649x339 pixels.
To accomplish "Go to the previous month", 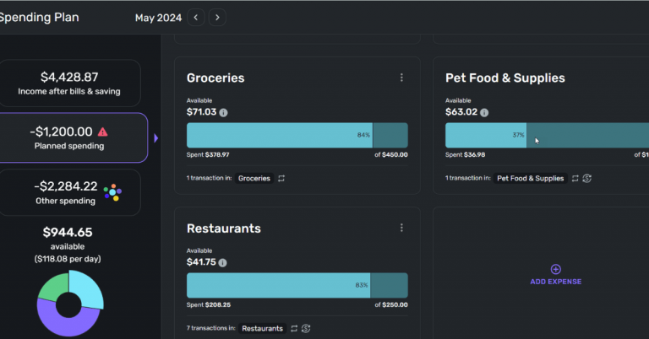I will point(197,17).
